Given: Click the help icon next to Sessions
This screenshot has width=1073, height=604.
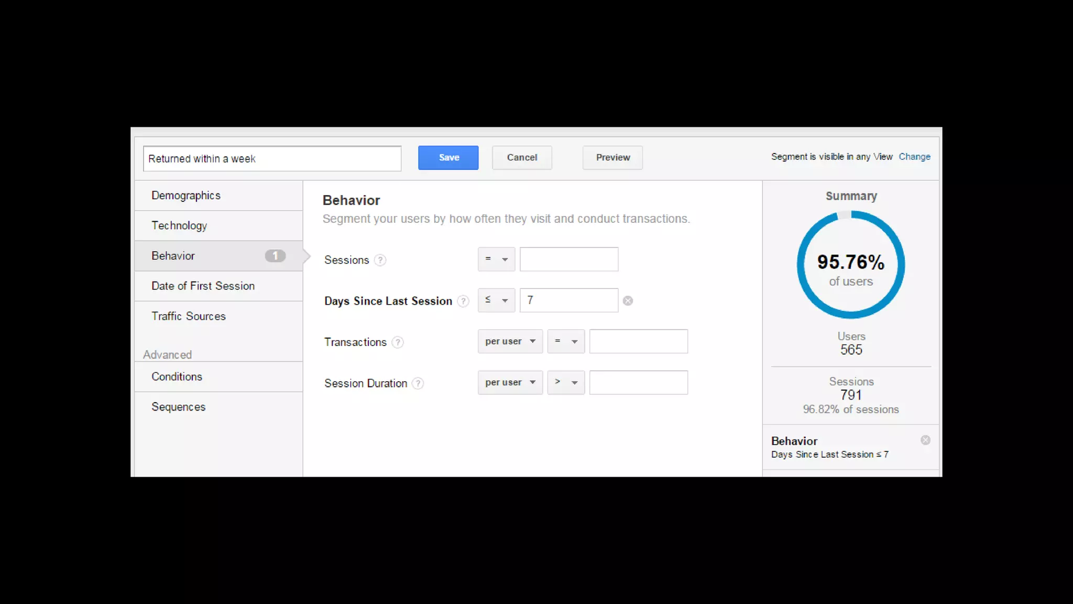Looking at the screenshot, I should pyautogui.click(x=380, y=260).
